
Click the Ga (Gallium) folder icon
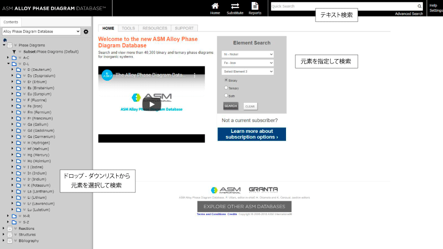tap(19, 124)
